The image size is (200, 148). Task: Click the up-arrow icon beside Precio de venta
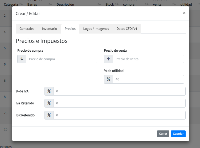[108, 59]
